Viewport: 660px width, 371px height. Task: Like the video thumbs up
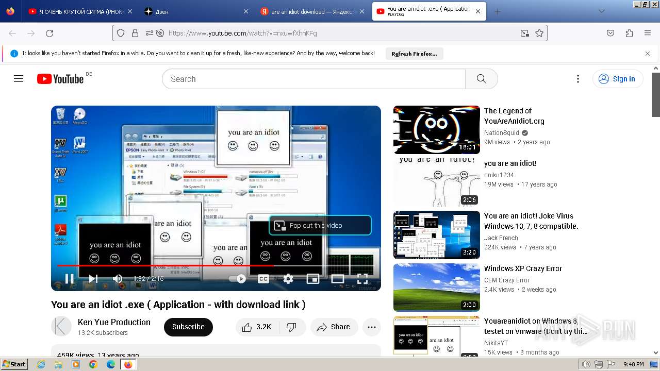click(x=256, y=327)
